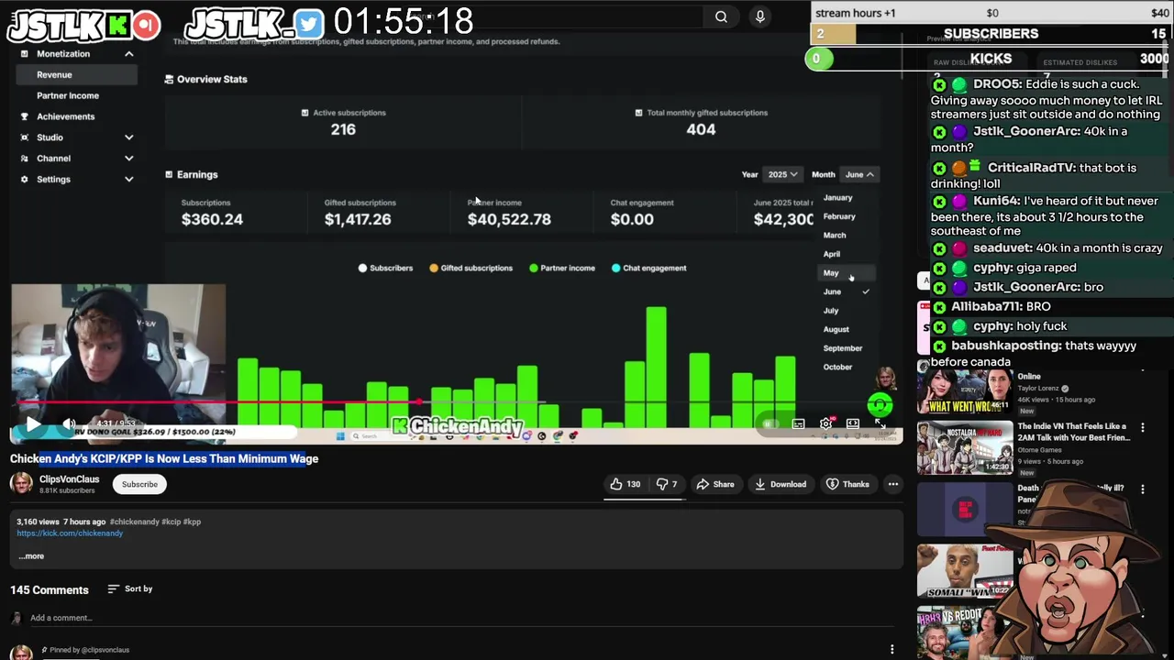Click the Earnings section icon
The height and width of the screenshot is (660, 1174).
pos(169,174)
